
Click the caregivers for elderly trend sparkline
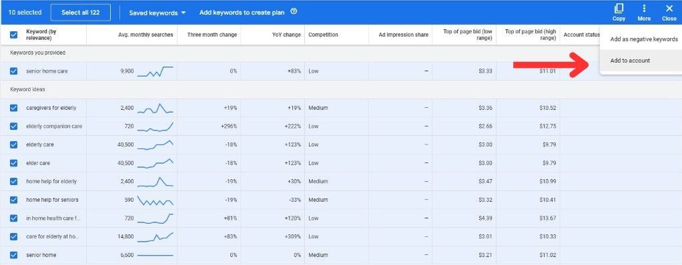tap(155, 108)
